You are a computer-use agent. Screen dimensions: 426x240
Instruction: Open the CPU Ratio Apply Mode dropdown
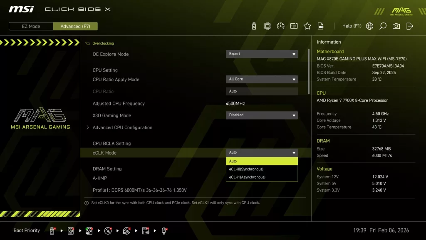262,79
